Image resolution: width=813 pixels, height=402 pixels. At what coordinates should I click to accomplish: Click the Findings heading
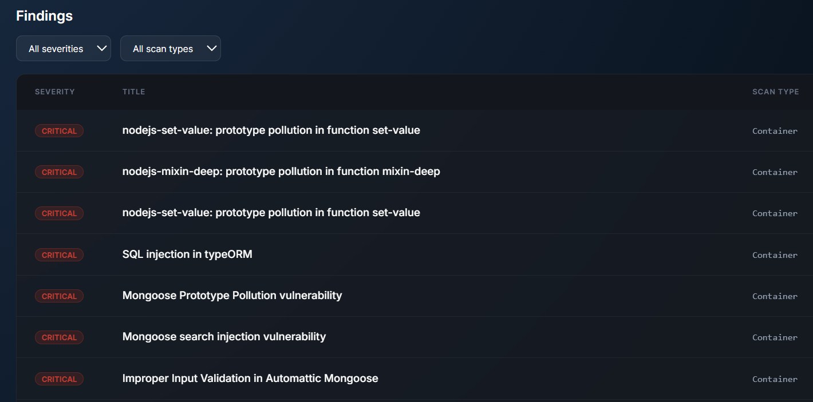click(x=44, y=16)
